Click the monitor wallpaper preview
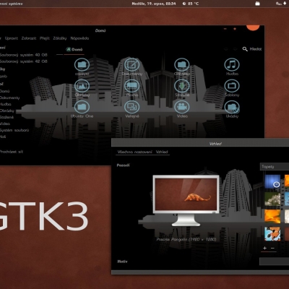 click(x=186, y=200)
